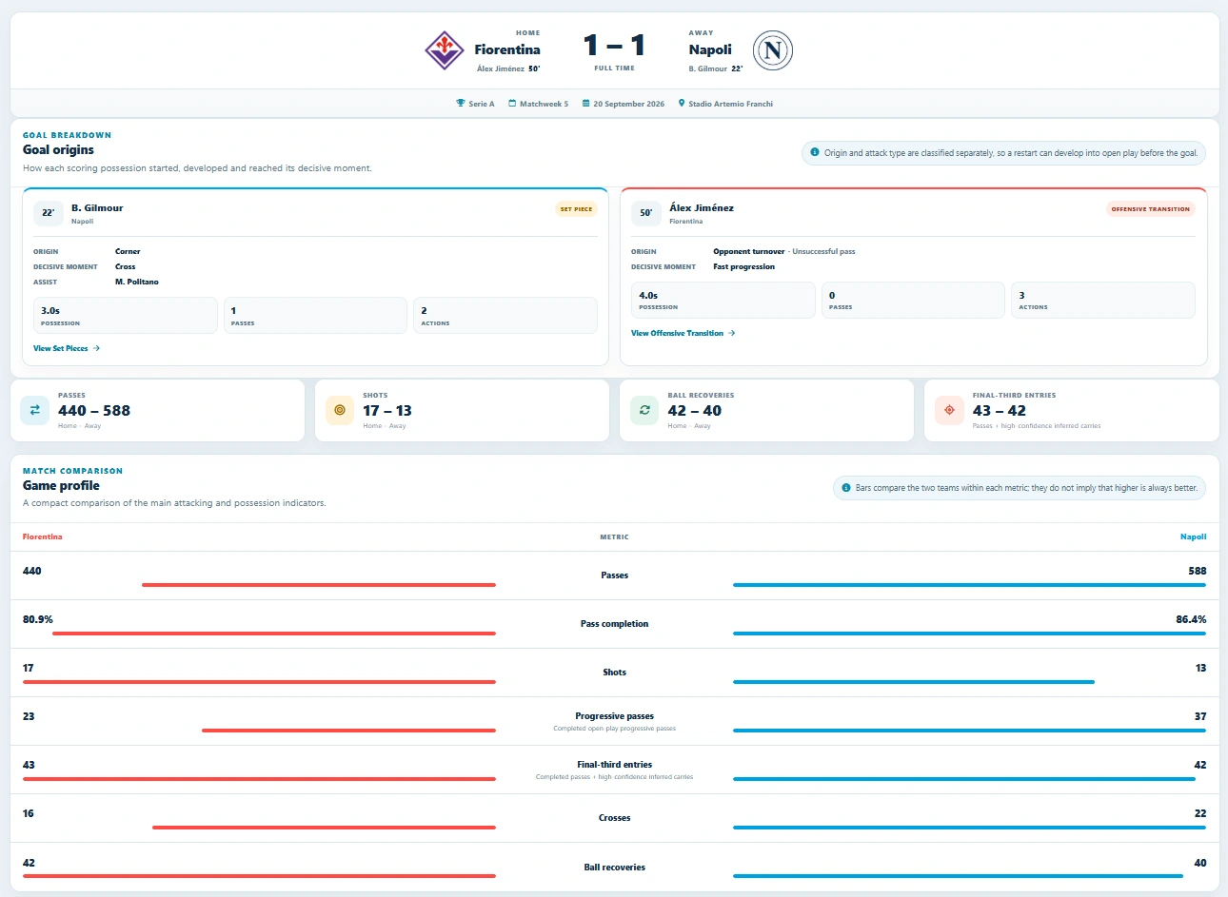
Task: Click the SET PIECE badge on Gilmour's goal
Action: pos(576,209)
